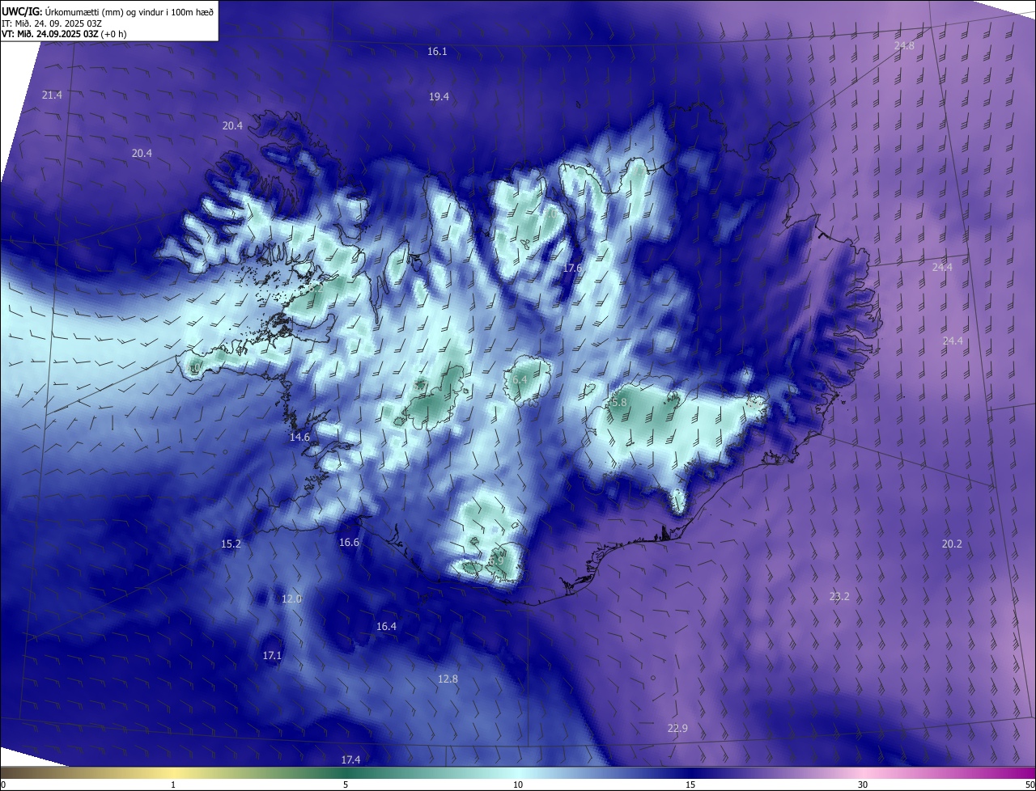Click the 5.8 value label
Viewport: 1036px width, 791px height.
pyautogui.click(x=619, y=402)
